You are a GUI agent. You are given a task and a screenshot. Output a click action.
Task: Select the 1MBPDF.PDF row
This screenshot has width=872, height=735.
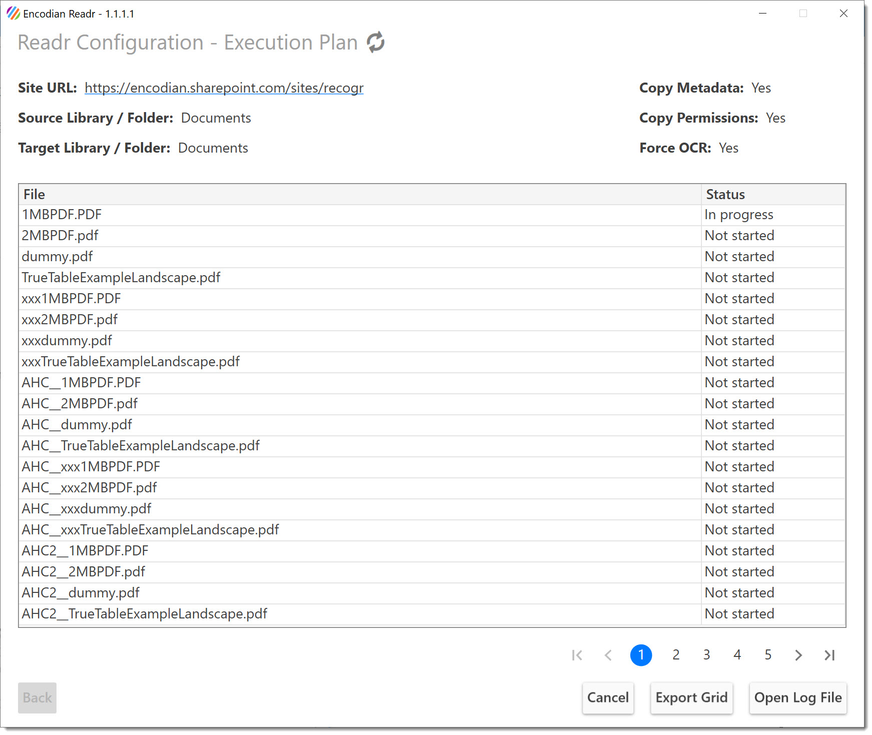432,215
